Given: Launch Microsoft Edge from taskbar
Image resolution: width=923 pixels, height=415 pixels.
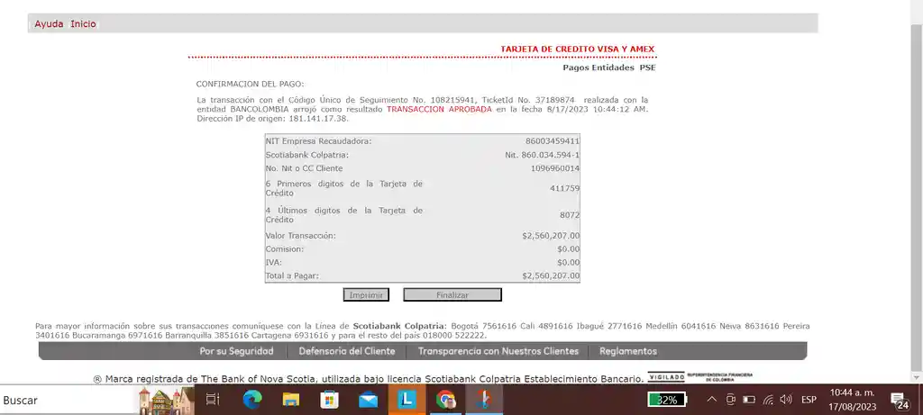Looking at the screenshot, I should (252, 401).
